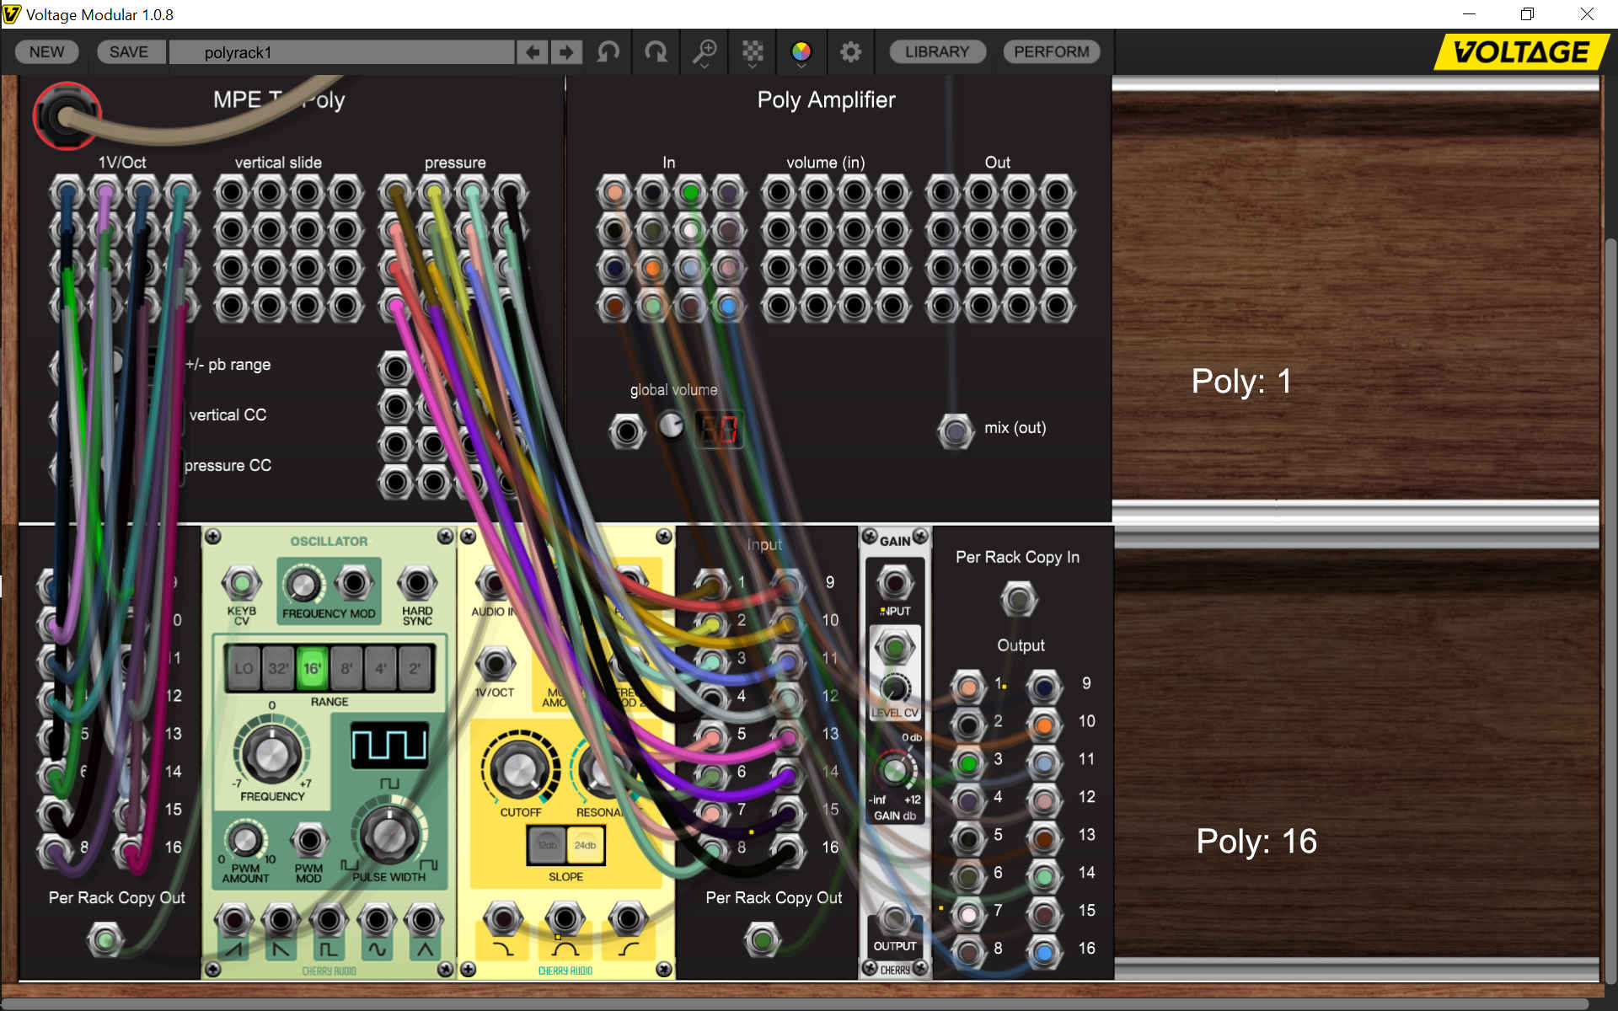
Task: Click the Voltage logo
Action: pyautogui.click(x=1520, y=52)
